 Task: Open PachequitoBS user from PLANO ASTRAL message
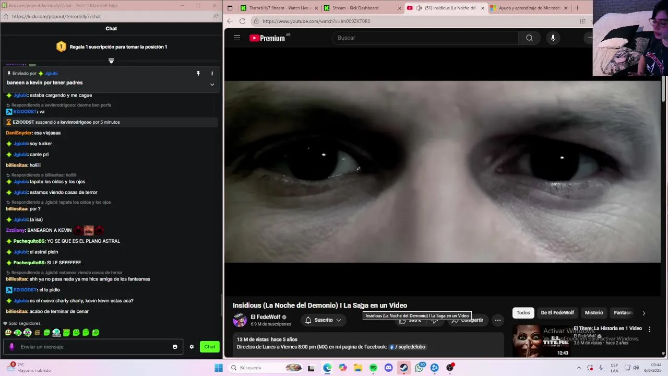[29, 241]
